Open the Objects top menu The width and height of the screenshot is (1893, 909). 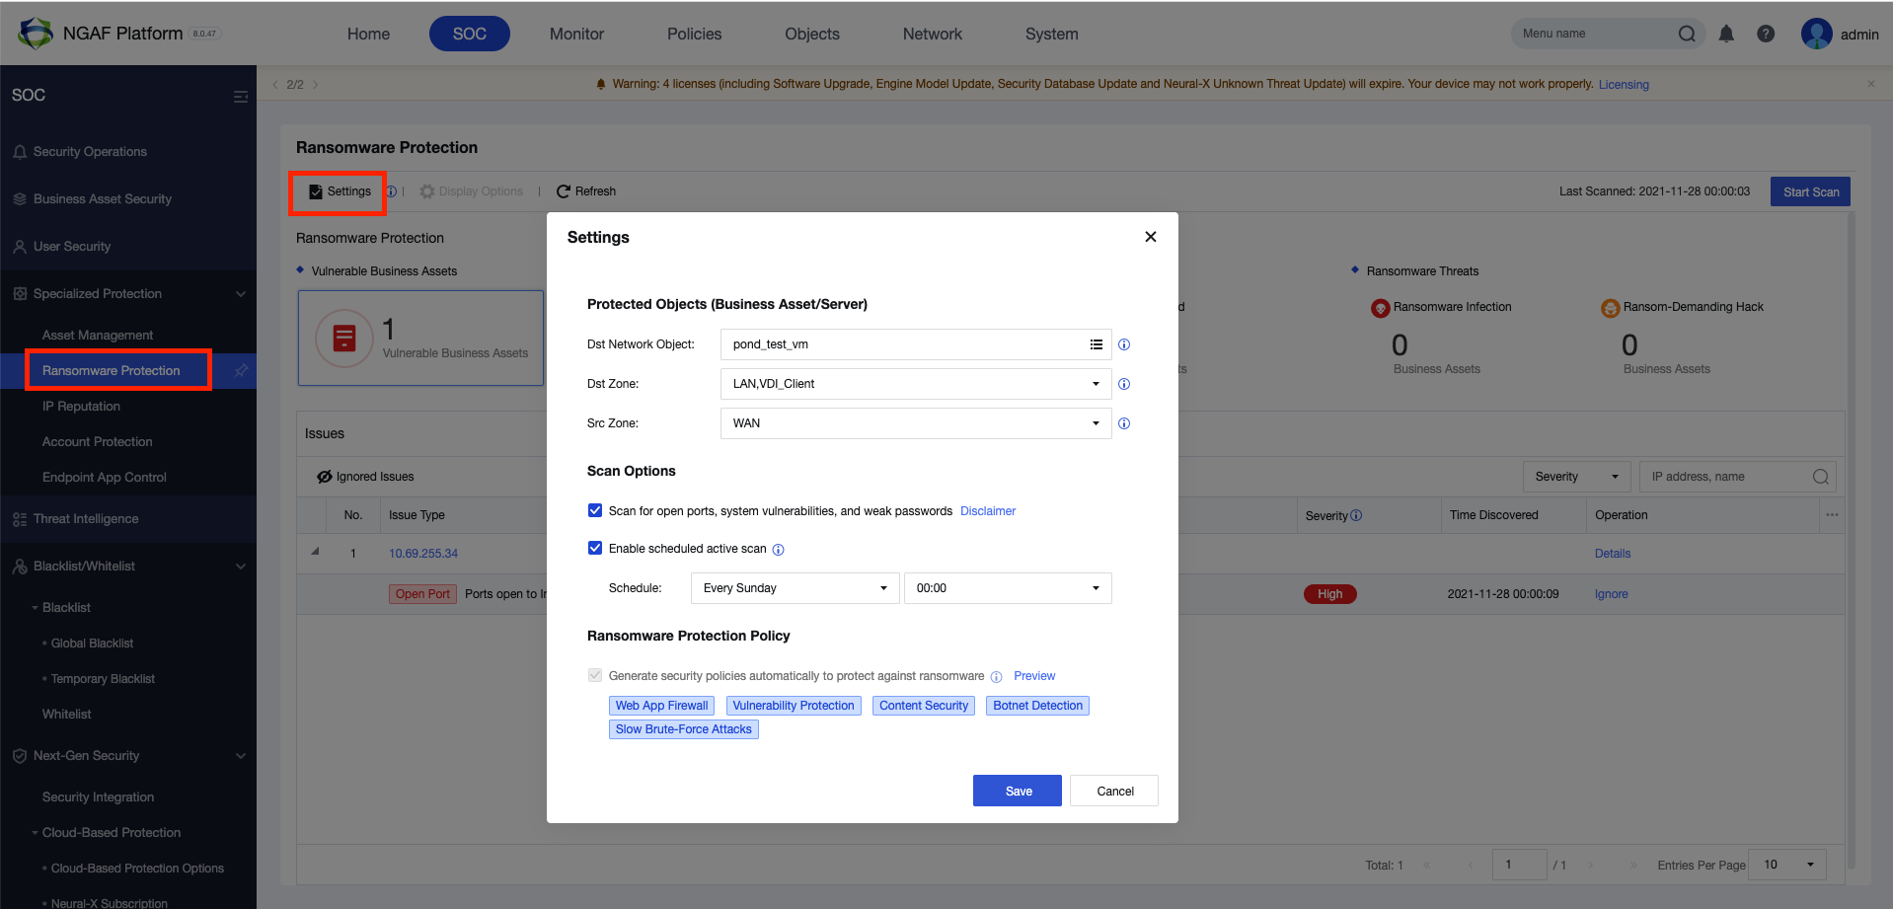tap(812, 34)
